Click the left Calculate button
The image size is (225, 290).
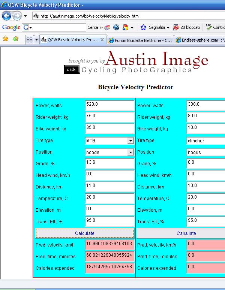point(84,233)
